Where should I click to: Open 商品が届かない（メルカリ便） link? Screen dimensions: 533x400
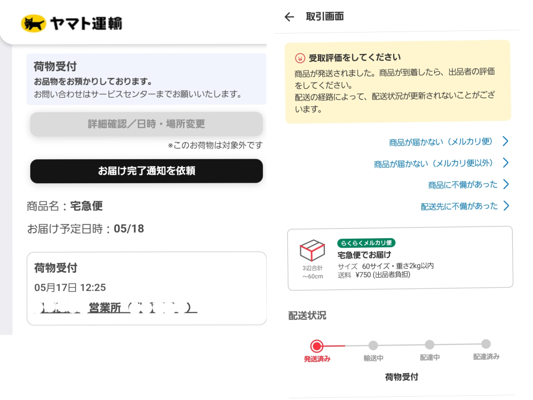tap(441, 142)
